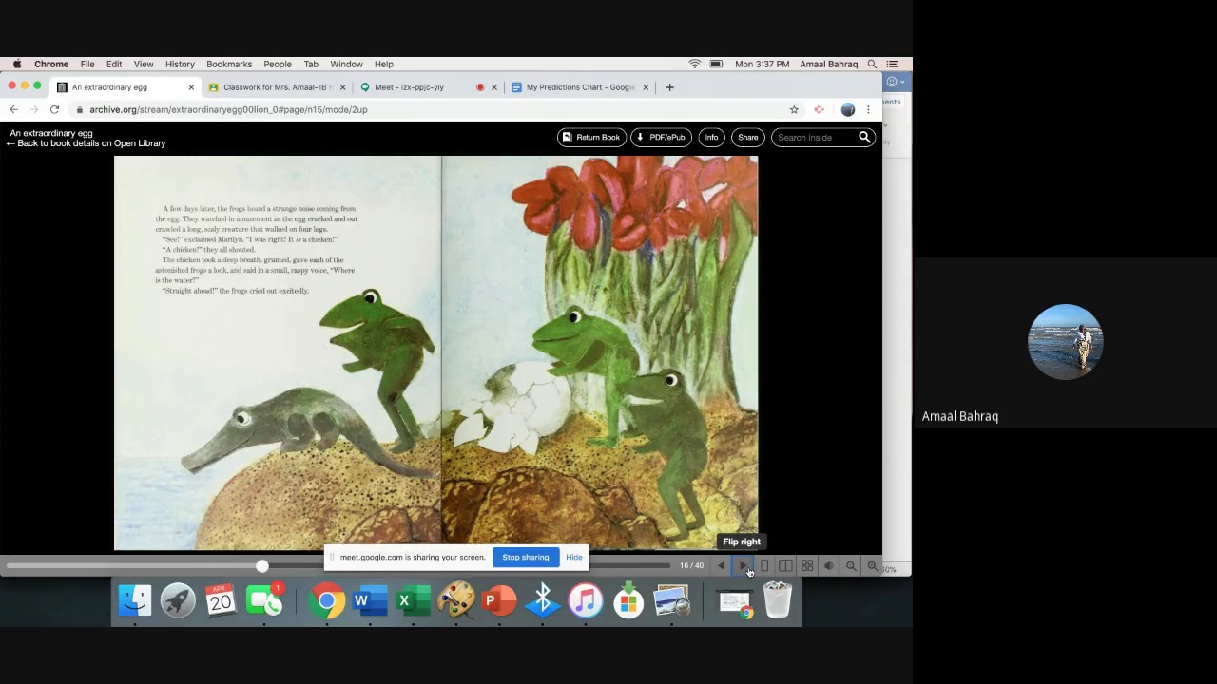Open the Apple menu
Image resolution: width=1217 pixels, height=684 pixels.
pos(17,65)
